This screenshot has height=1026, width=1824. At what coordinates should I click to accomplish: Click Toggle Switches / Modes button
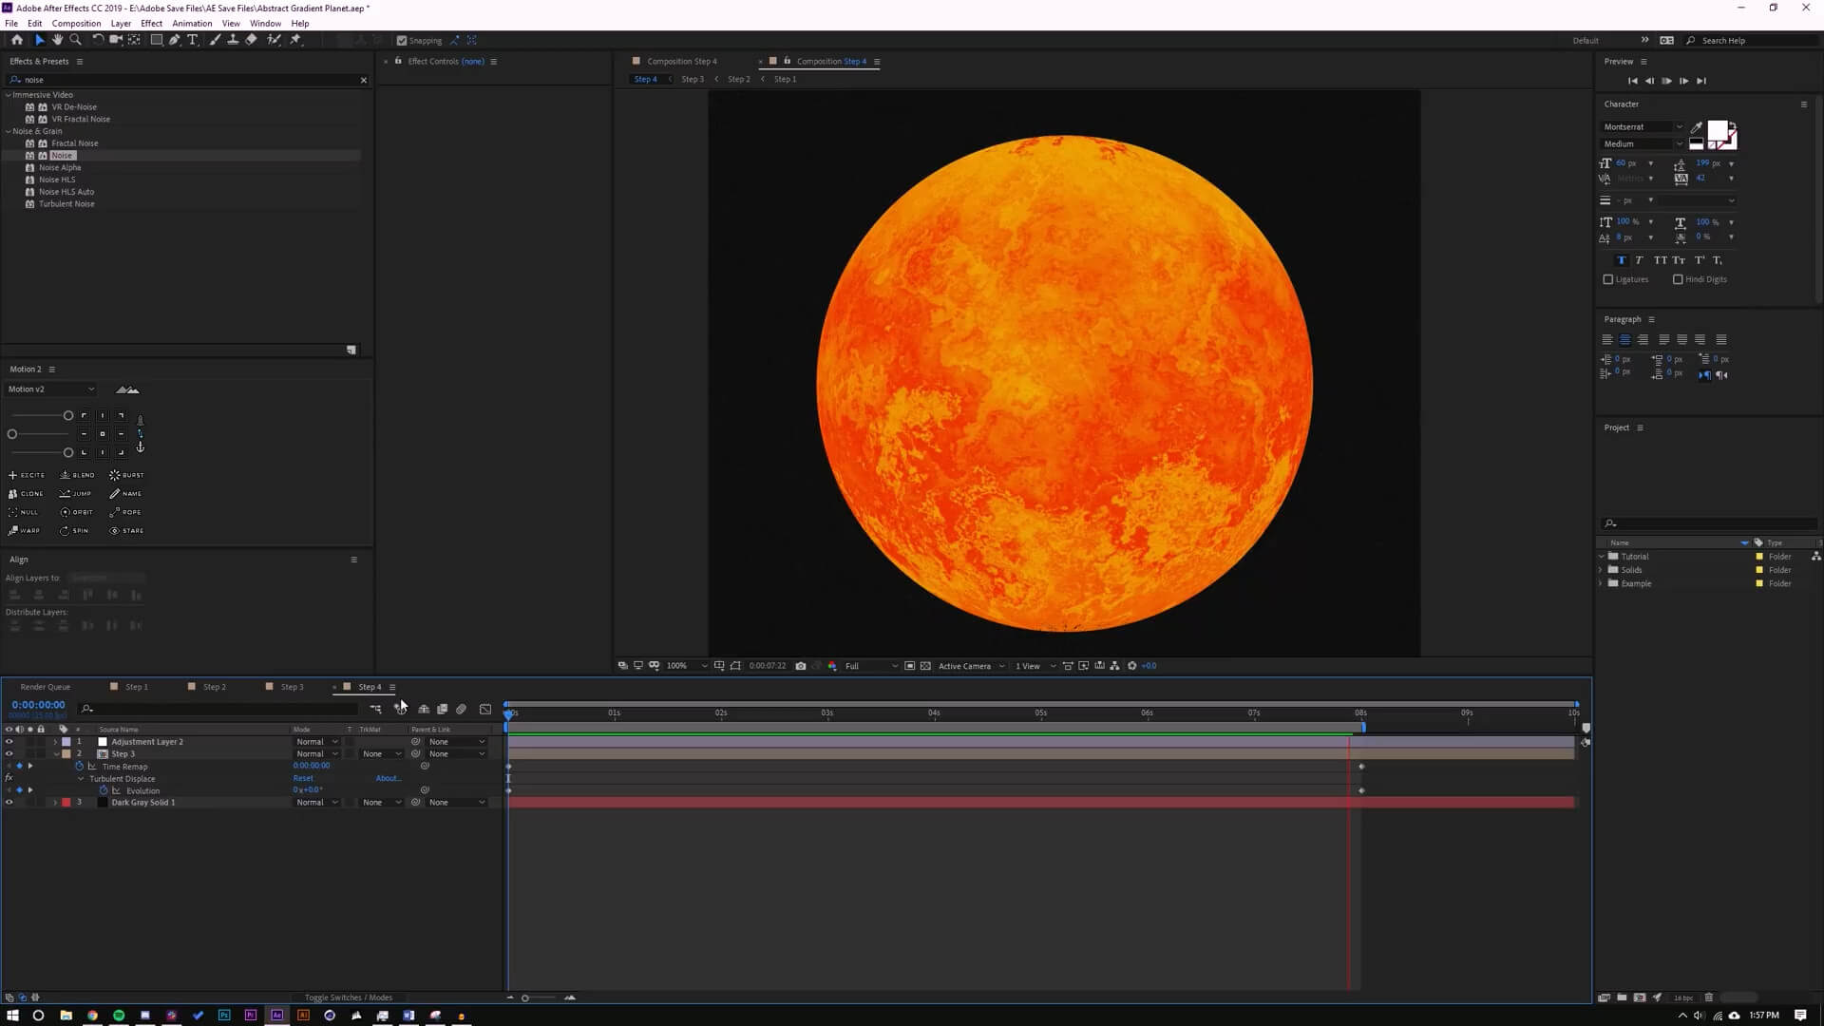[x=349, y=997]
